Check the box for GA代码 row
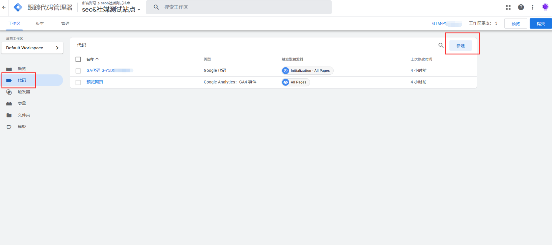552x245 pixels. pyautogui.click(x=78, y=71)
